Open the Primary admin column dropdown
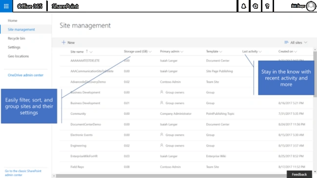Image resolution: width=317 pixels, height=178 pixels. 182,52
